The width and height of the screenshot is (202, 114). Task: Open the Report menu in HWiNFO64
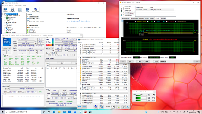point(11,6)
